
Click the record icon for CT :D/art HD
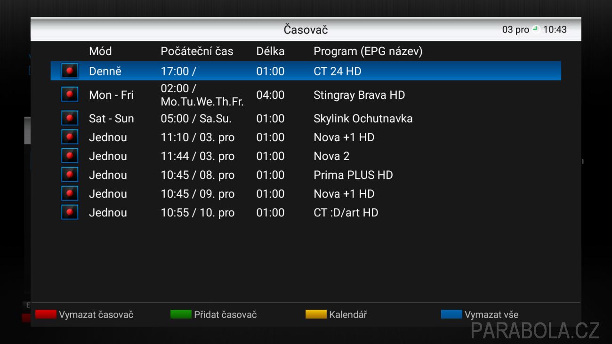[70, 212]
